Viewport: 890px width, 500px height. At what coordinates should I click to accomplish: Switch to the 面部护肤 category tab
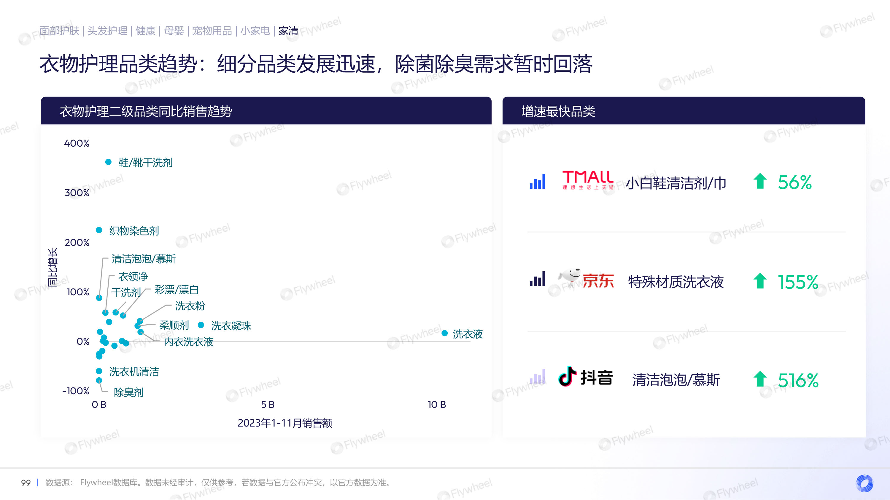point(59,31)
